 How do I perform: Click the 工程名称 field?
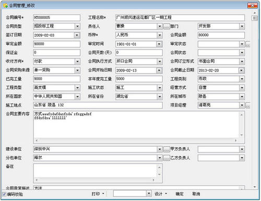(x=180, y=18)
